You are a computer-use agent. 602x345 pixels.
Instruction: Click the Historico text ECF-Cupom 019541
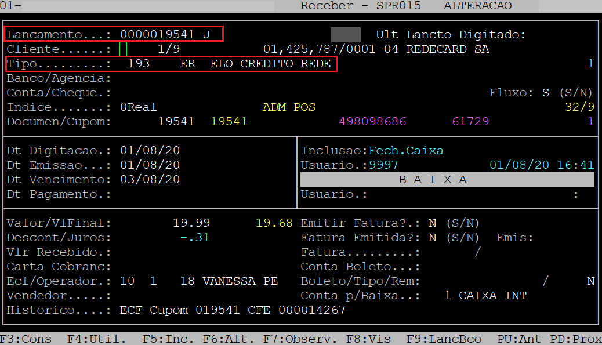pos(180,310)
